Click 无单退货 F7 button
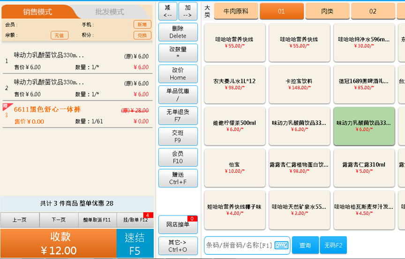405x259 pixels. (x=178, y=116)
